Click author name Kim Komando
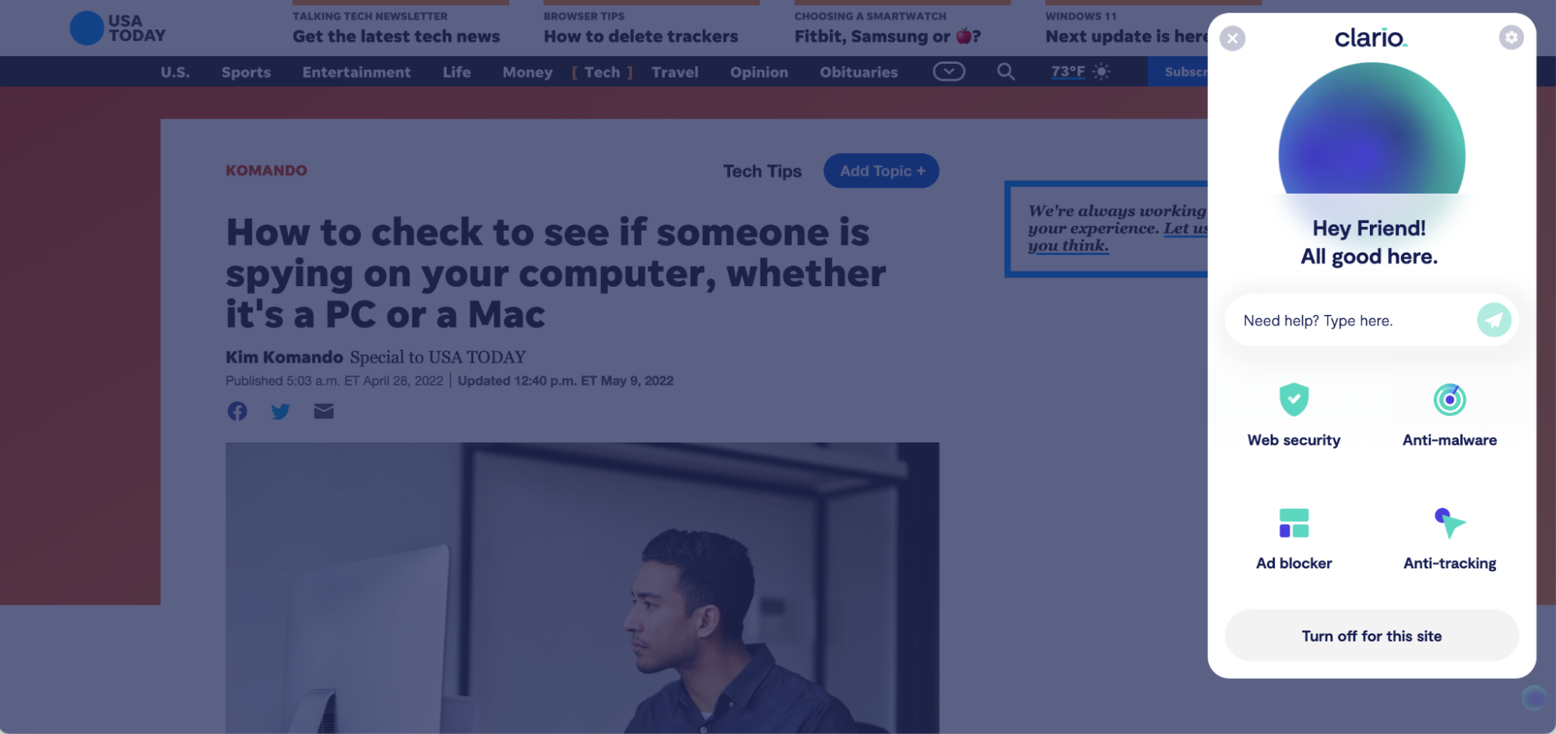Image resolution: width=1556 pixels, height=734 pixels. pos(284,357)
